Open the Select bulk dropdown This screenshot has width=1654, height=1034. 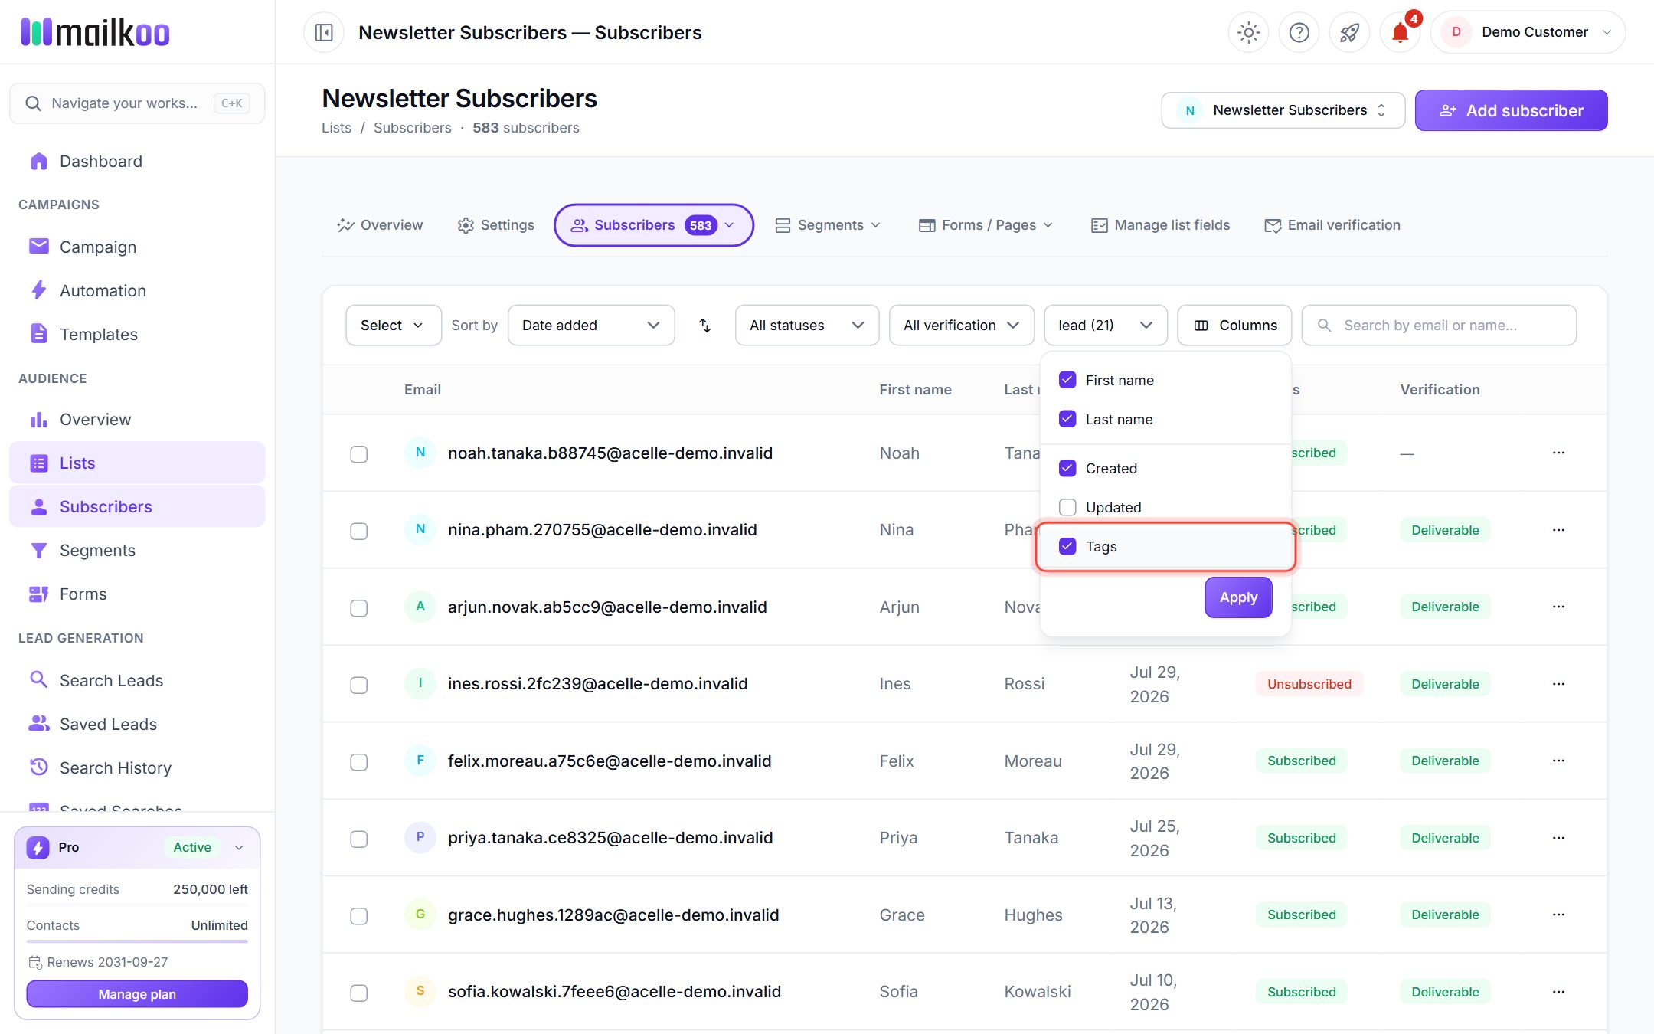(393, 326)
